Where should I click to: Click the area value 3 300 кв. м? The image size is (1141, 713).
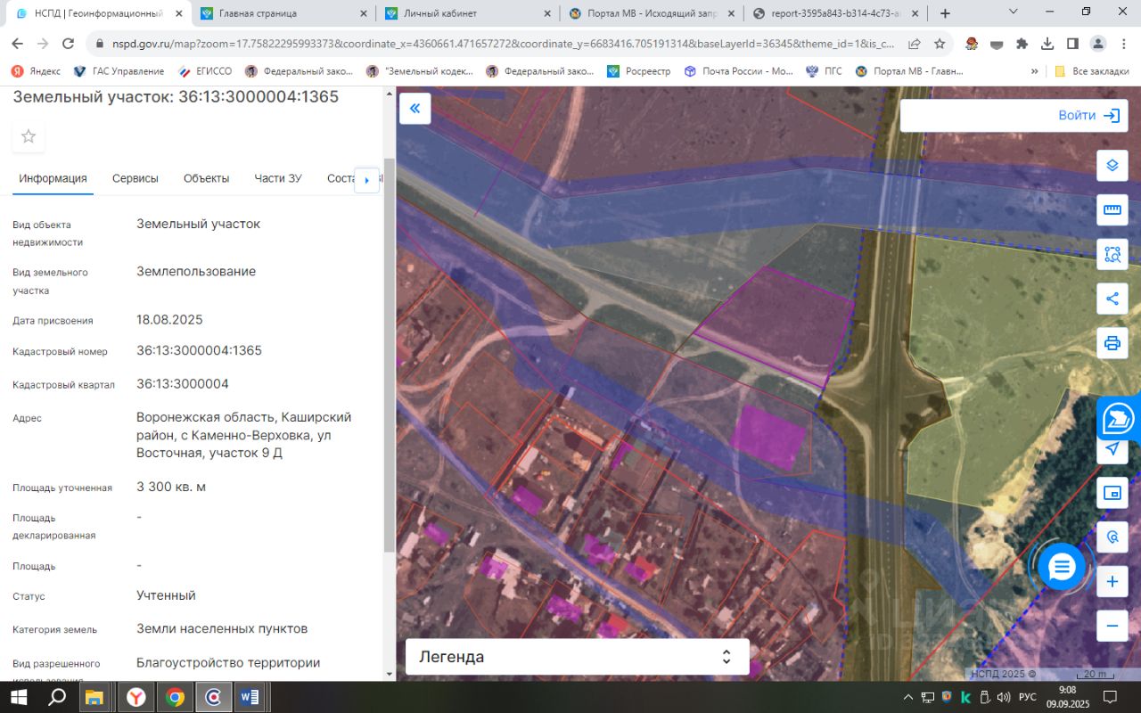171,487
